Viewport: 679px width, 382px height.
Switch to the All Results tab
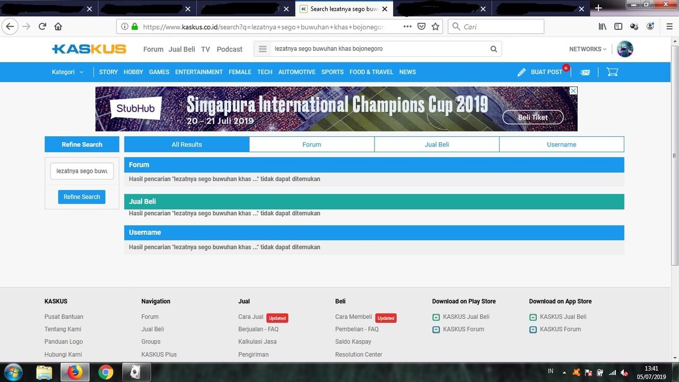(187, 144)
